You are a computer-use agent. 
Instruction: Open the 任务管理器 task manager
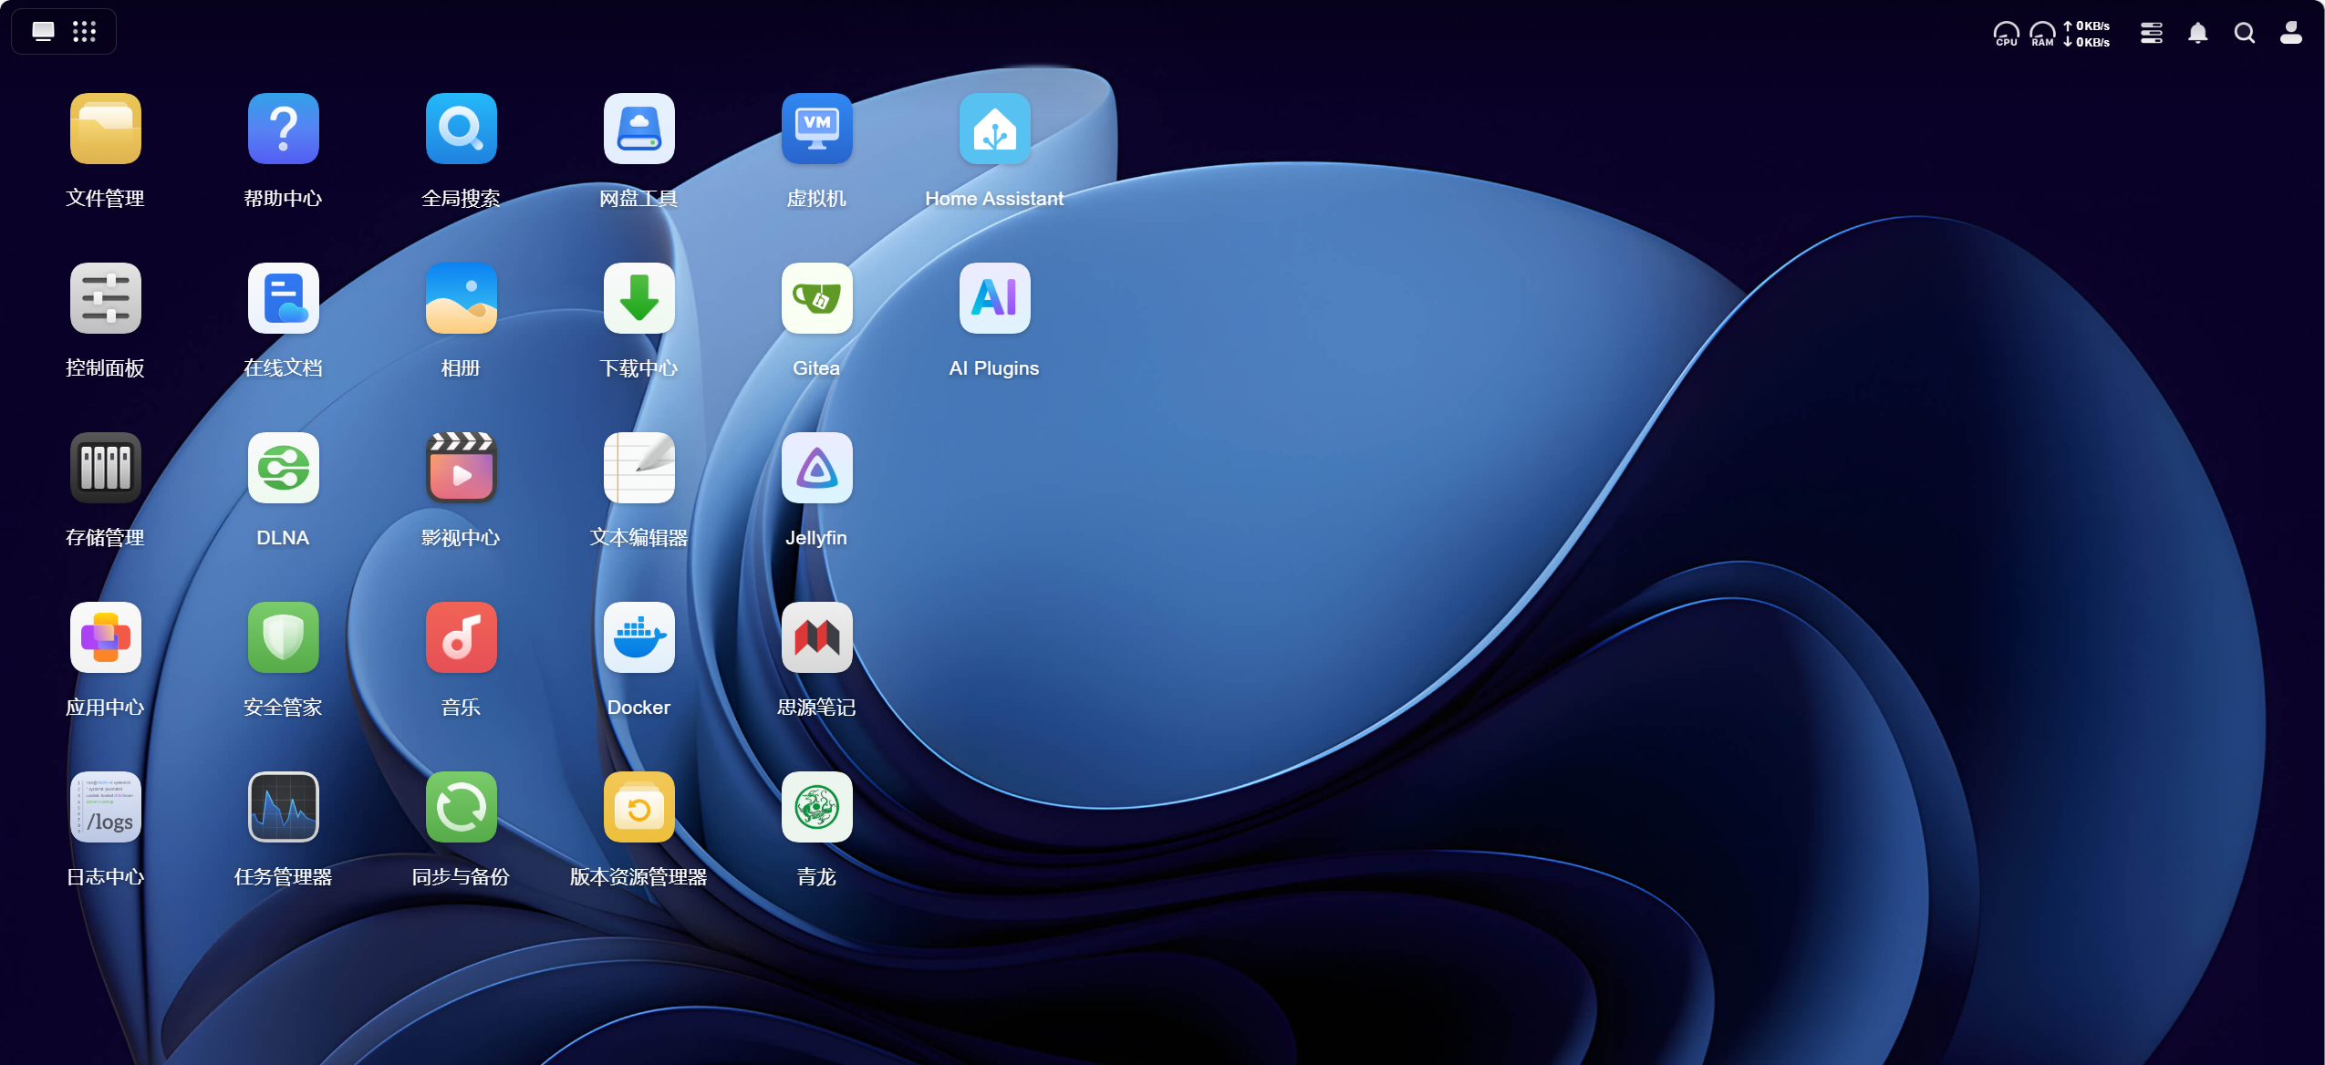pos(283,807)
